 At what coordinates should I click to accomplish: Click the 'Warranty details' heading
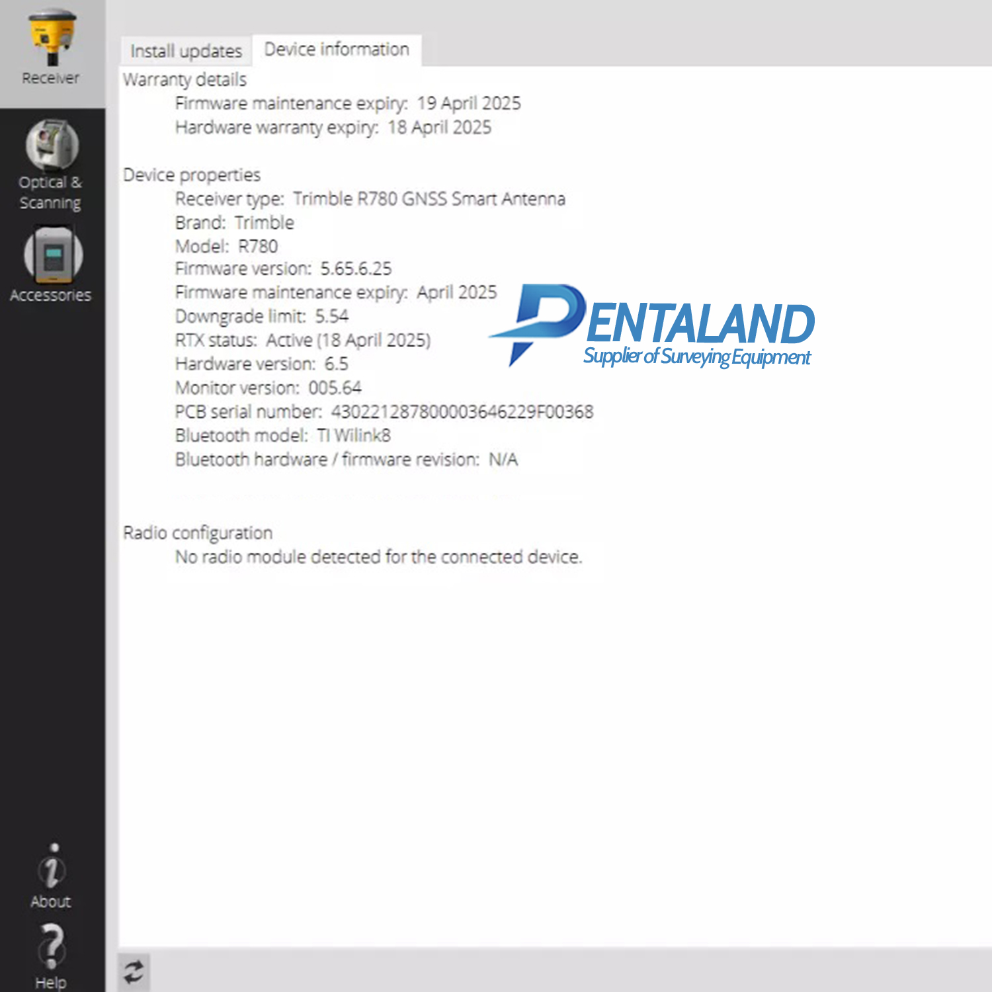185,80
